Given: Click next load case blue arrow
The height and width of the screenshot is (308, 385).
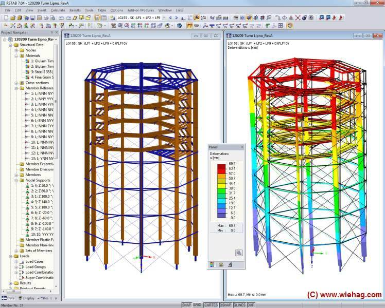Looking at the screenshot, I should (177, 17).
